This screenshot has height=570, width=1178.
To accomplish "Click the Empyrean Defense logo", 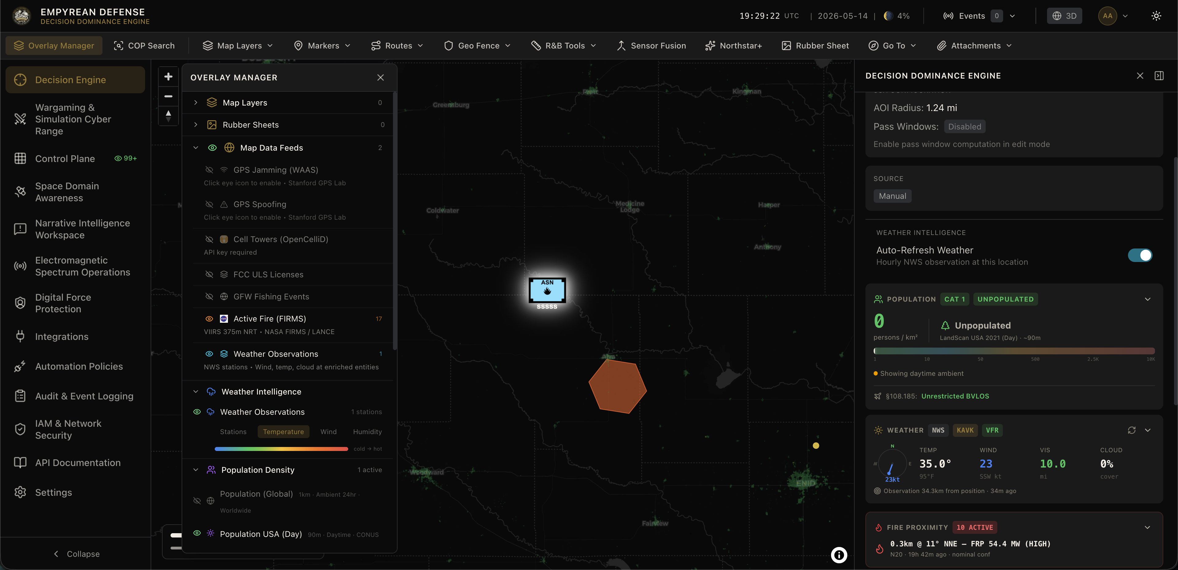I will click(x=21, y=16).
